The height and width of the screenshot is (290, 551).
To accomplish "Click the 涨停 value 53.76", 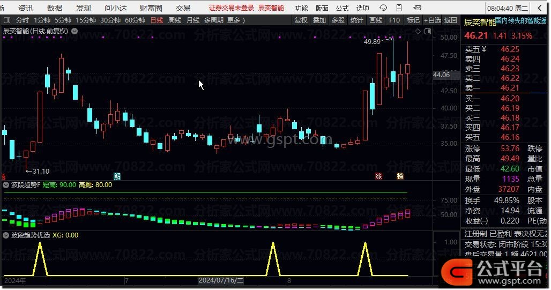I will coord(510,148).
